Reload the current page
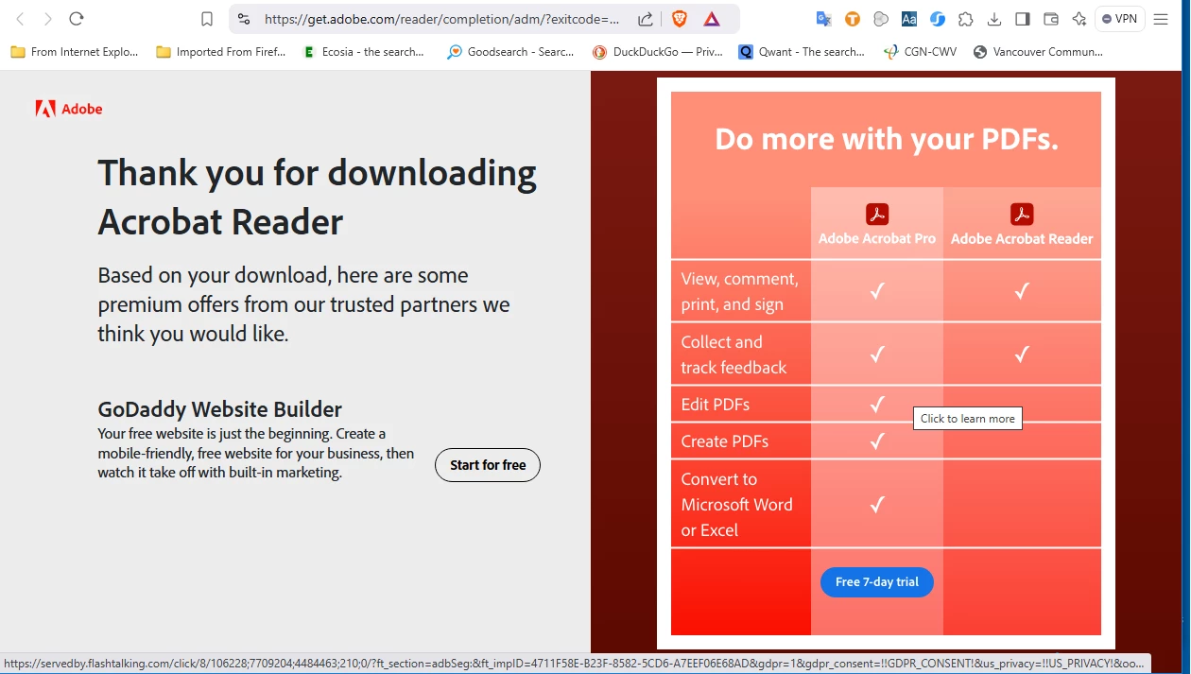 [x=78, y=19]
